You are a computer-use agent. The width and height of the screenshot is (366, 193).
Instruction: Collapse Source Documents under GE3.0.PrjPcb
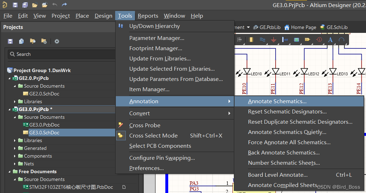point(15,117)
